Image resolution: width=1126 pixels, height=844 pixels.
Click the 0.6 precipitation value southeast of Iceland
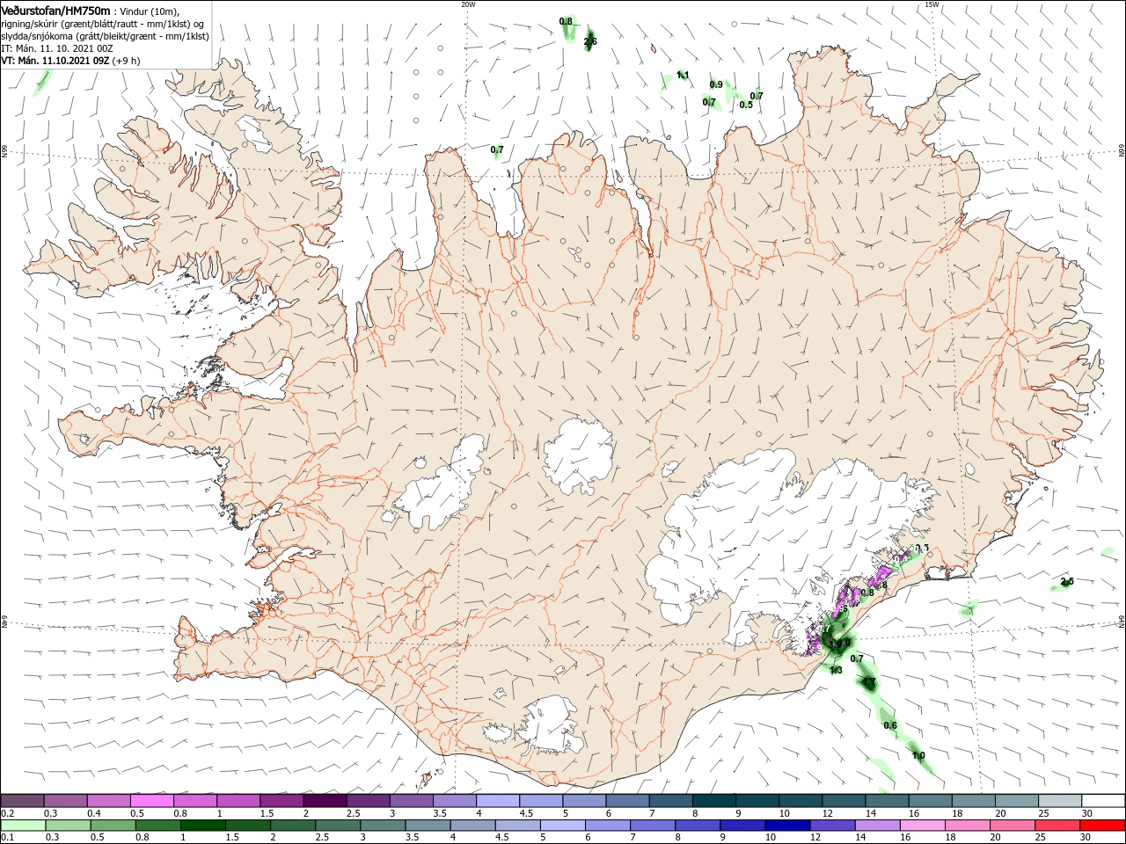pos(890,725)
